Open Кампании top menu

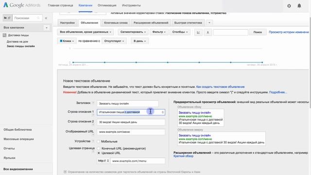click(x=86, y=5)
